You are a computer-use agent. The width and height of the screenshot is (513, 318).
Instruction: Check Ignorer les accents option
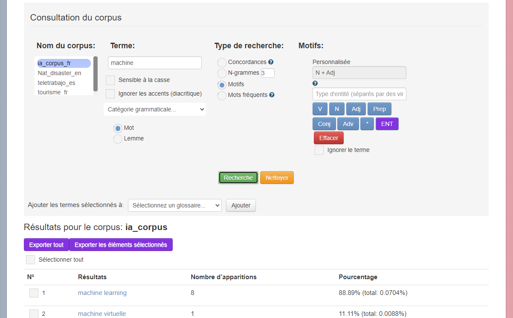click(110, 93)
